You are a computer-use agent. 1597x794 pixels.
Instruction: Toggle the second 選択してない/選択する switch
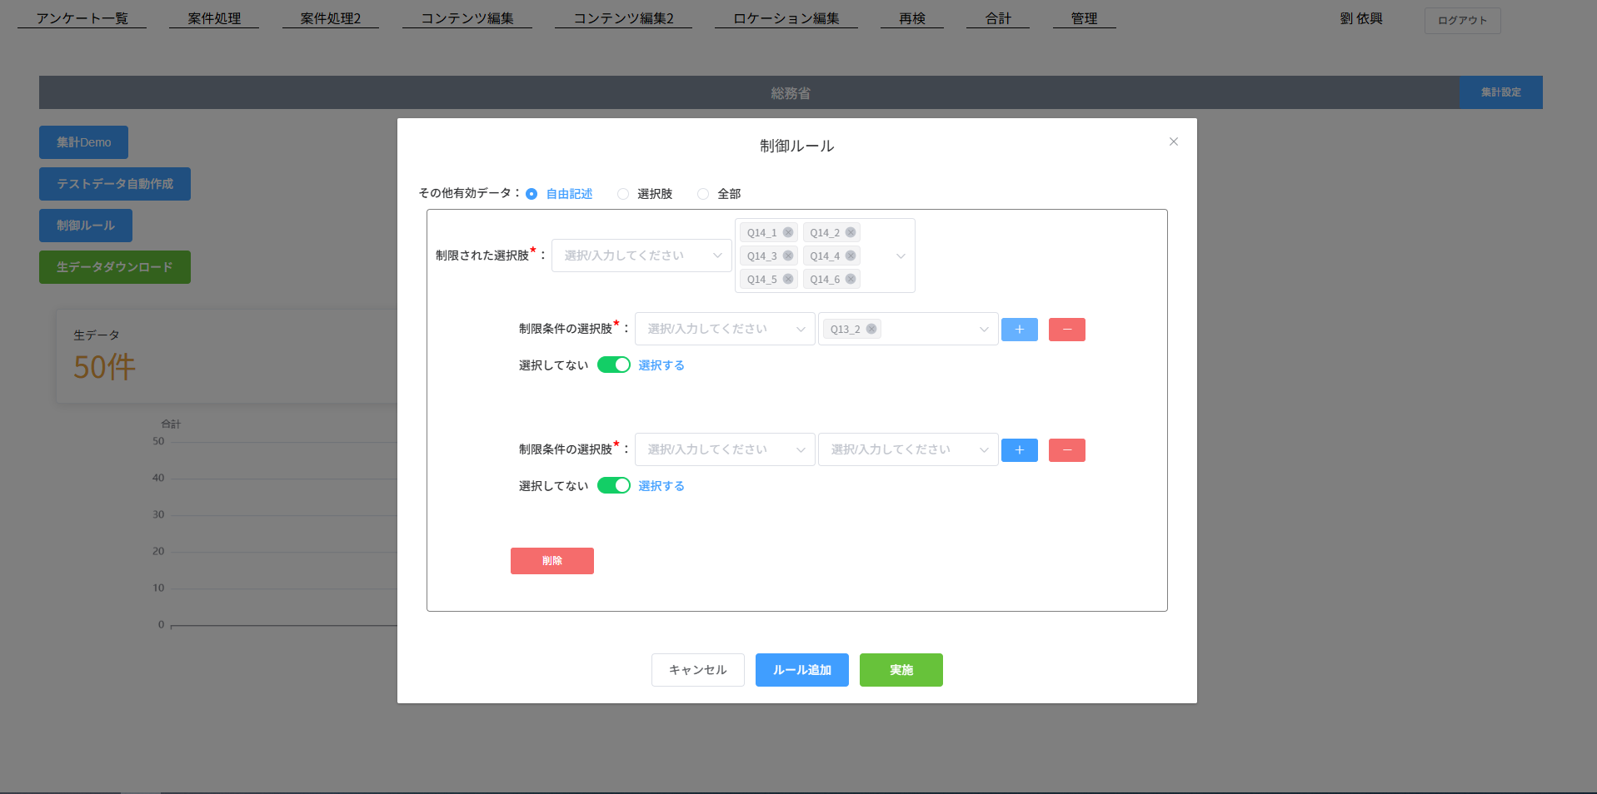point(614,486)
